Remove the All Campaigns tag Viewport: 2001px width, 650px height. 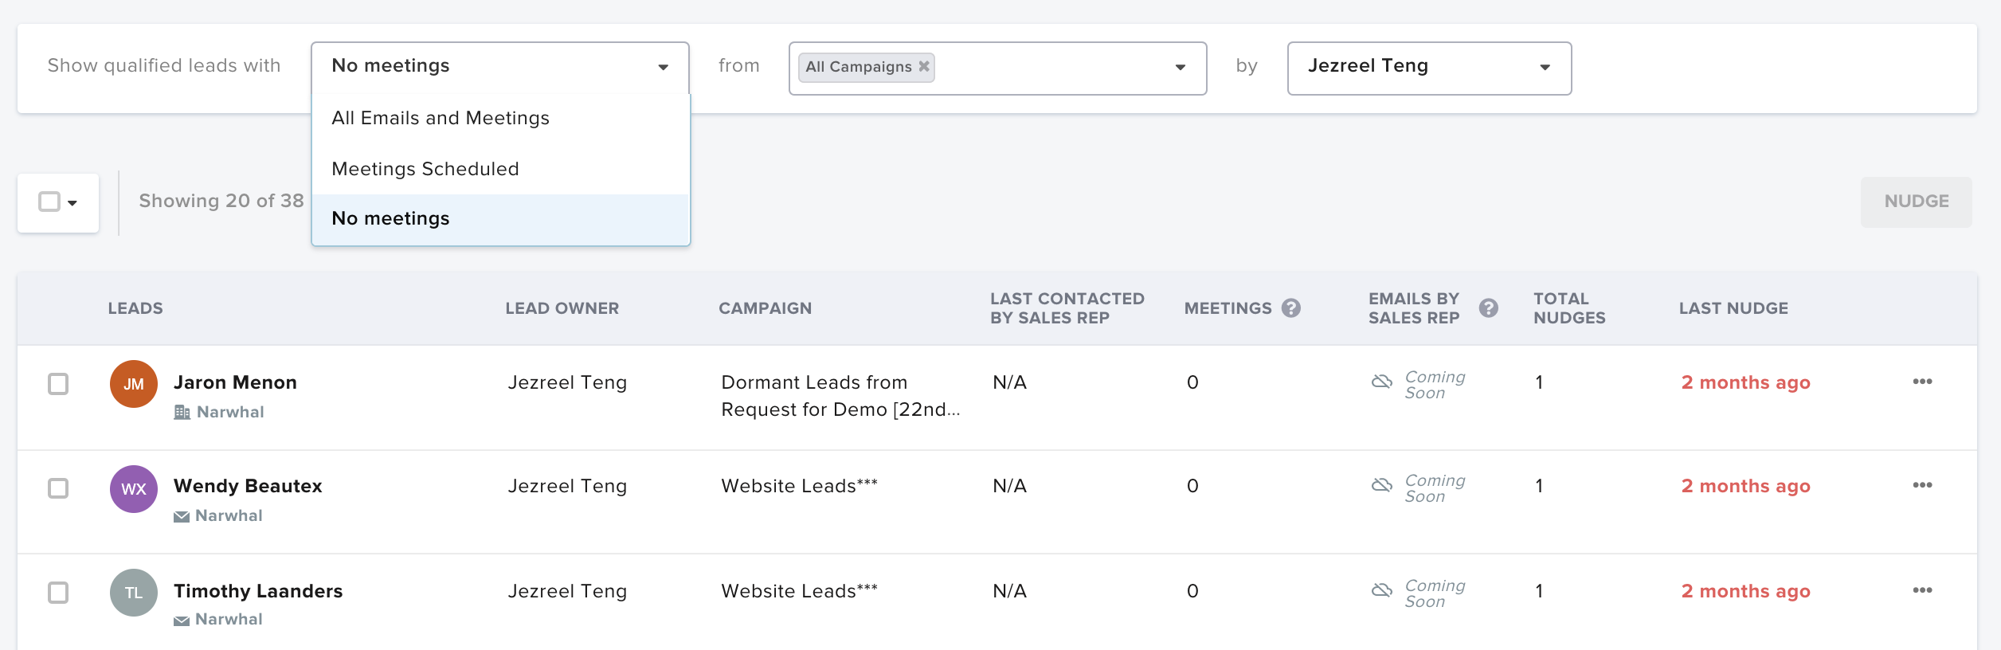[924, 66]
